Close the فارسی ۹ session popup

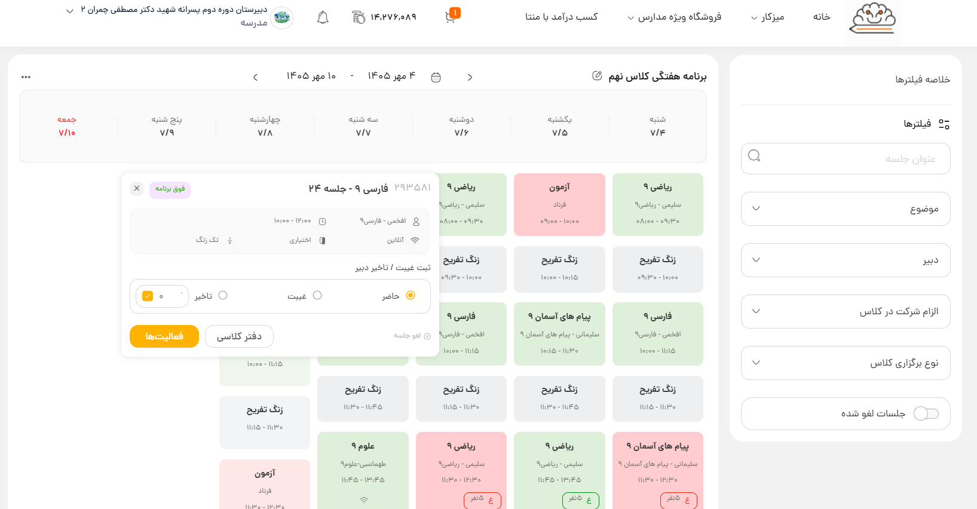pos(137,188)
